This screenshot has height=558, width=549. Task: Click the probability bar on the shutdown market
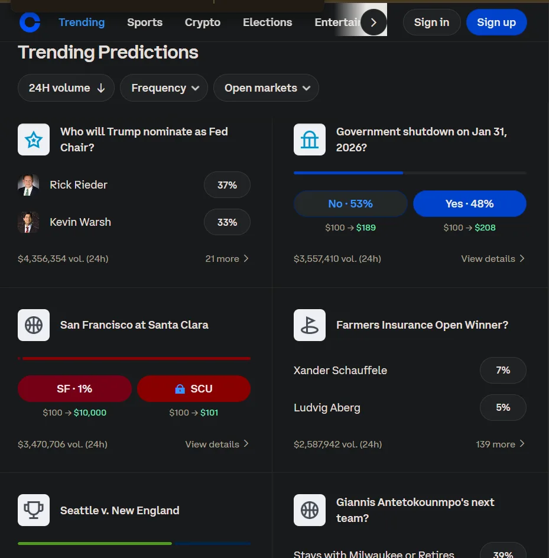click(410, 173)
